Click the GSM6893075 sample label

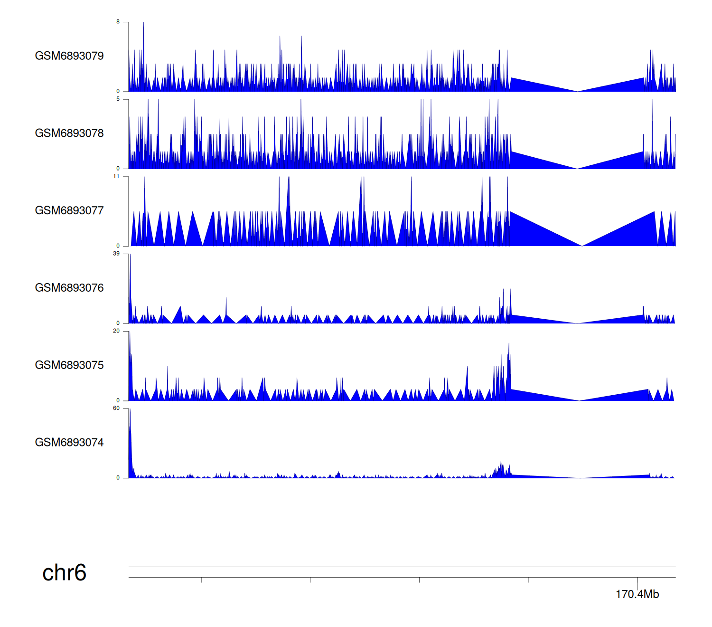coord(69,365)
